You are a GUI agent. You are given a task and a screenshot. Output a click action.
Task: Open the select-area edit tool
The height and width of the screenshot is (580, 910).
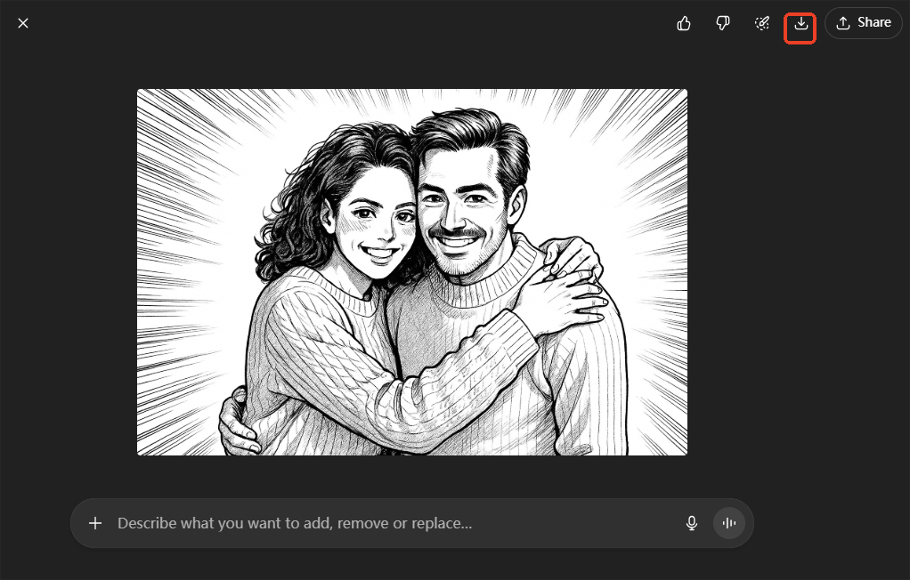point(762,23)
